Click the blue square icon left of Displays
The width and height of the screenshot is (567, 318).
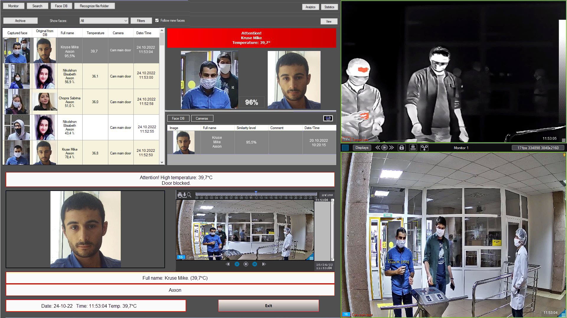pos(345,148)
